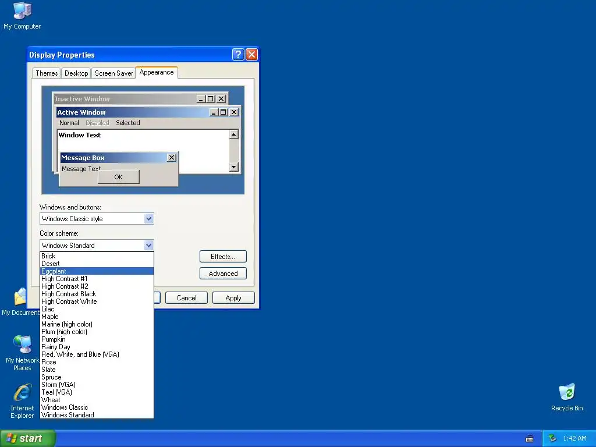The height and width of the screenshot is (447, 596).
Task: Click the 1:42 AM system clock
Action: click(574, 438)
